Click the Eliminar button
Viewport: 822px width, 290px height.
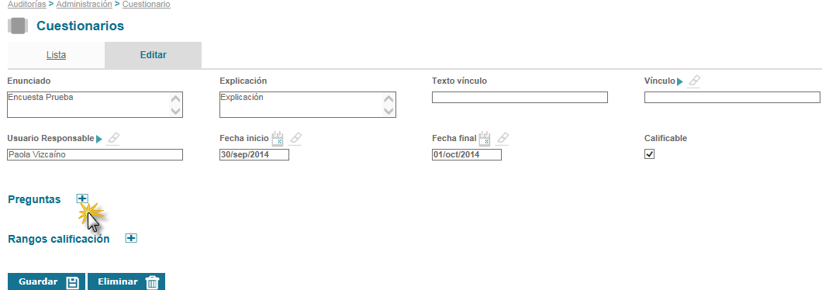click(126, 281)
